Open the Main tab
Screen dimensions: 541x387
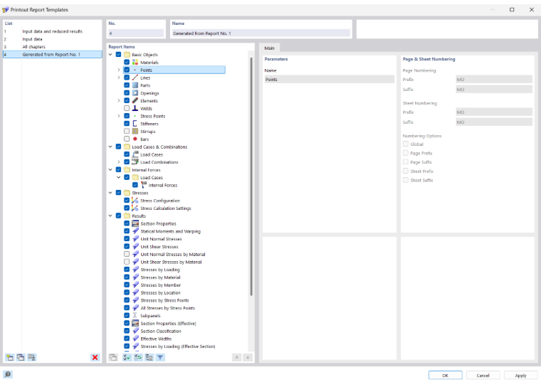[270, 48]
